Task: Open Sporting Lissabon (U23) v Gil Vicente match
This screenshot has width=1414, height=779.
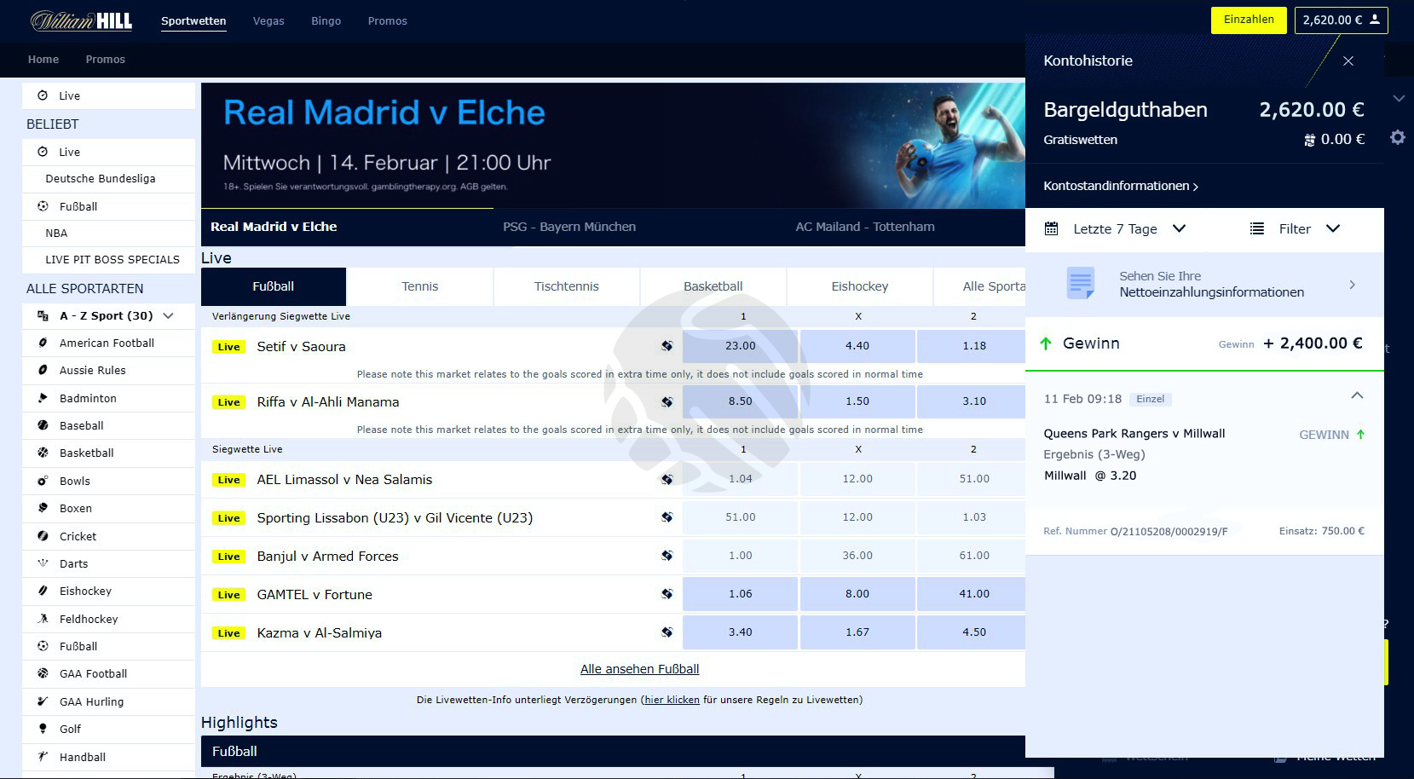Action: [395, 517]
